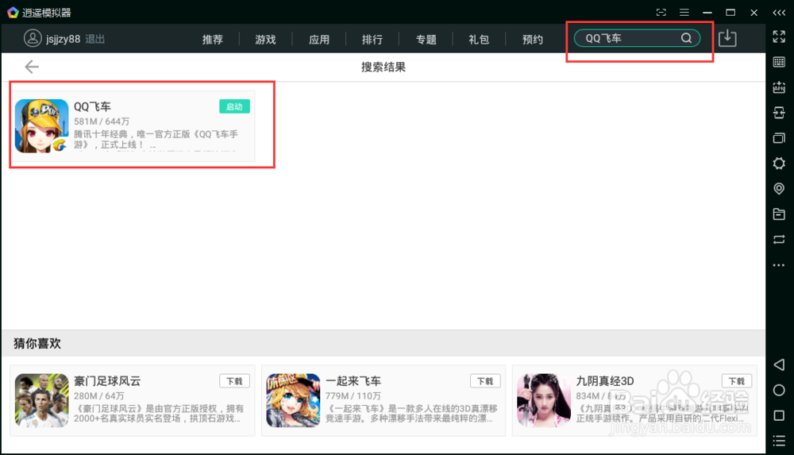Click the QQ飞车 result title text
This screenshot has width=794, height=455.
click(92, 106)
